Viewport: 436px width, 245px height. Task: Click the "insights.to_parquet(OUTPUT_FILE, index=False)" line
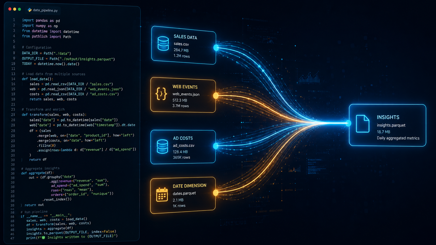[71, 233]
